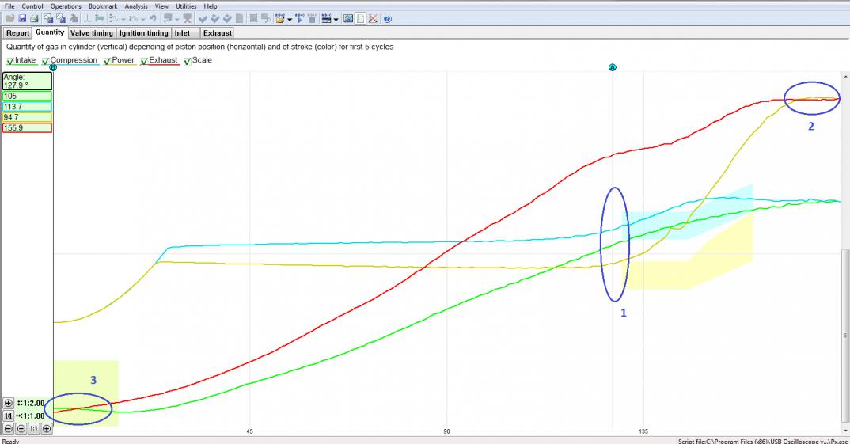This screenshot has height=444, width=850.
Task: Open the Analysis menu
Action: pos(135,6)
